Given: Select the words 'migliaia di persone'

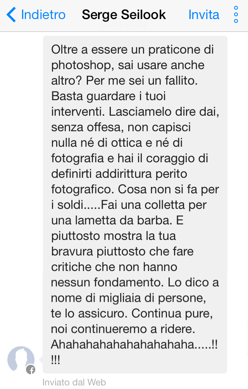Looking at the screenshot, I should tap(153, 298).
